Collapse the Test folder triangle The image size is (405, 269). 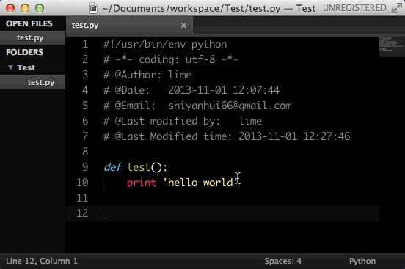pos(10,67)
